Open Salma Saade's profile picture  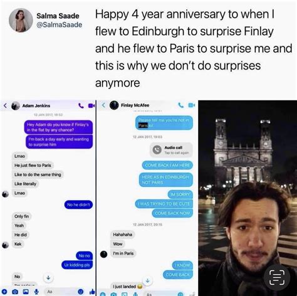[21, 20]
